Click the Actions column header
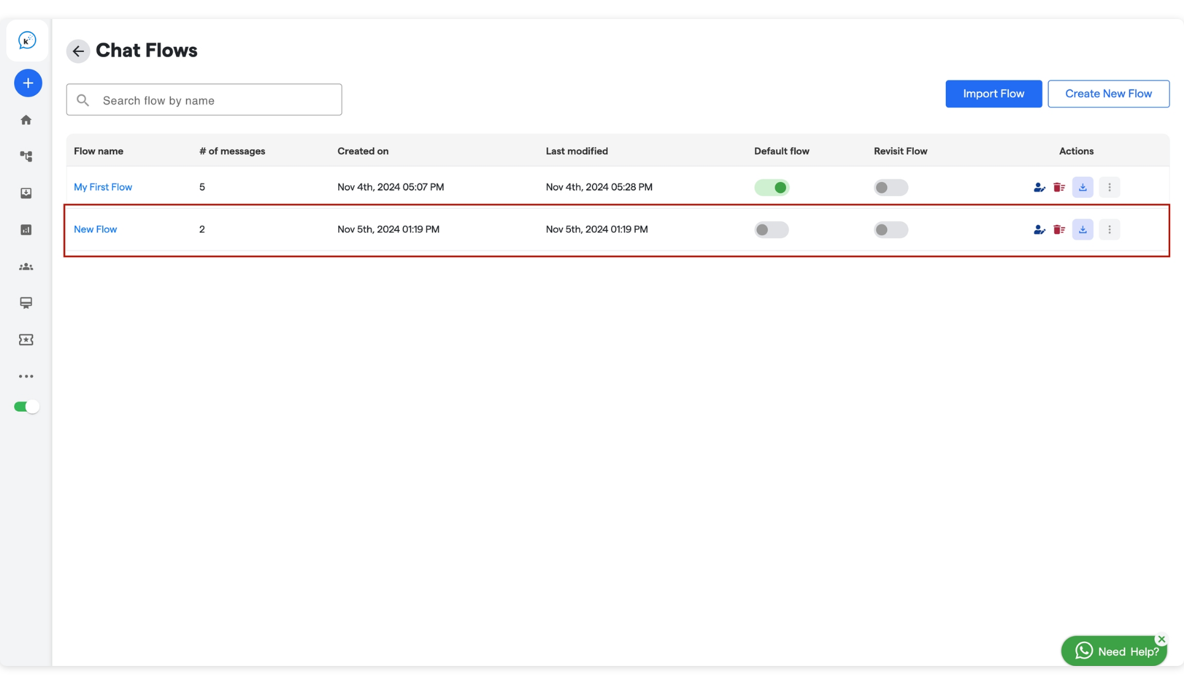This screenshot has height=685, width=1184. point(1076,151)
